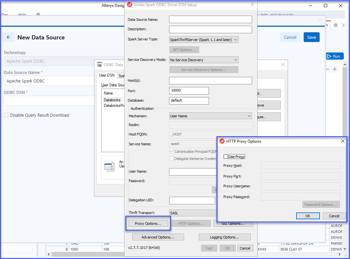350x259 pixels.
Task: Save the new data source
Action: click(311, 37)
